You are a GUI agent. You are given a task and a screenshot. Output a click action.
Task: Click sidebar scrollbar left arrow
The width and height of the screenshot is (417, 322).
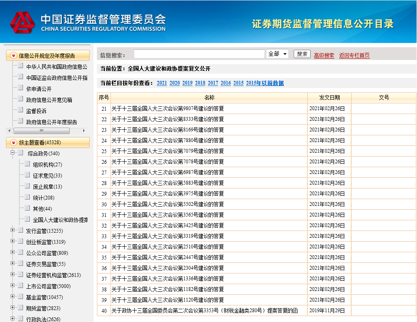click(10, 131)
